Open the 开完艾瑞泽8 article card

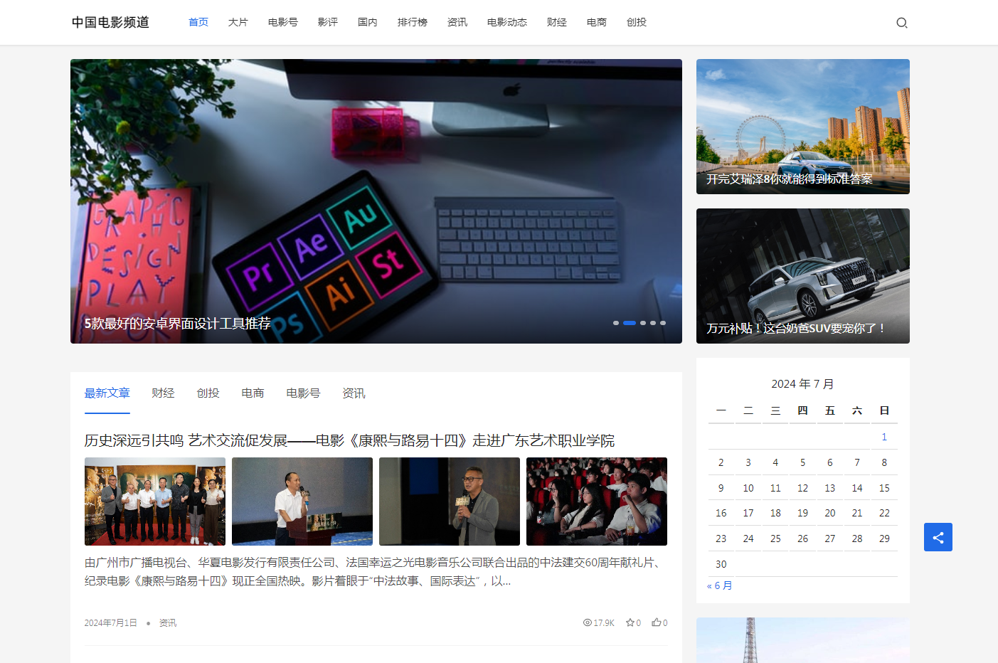pyautogui.click(x=803, y=127)
